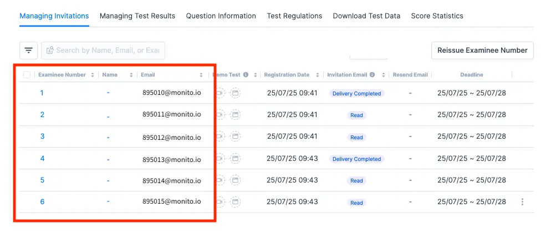546x238 pixels.
Task: Click email 895012@monito.io
Action: 172,137
